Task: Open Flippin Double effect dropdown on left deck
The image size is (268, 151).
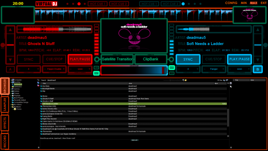Action: click(54, 69)
